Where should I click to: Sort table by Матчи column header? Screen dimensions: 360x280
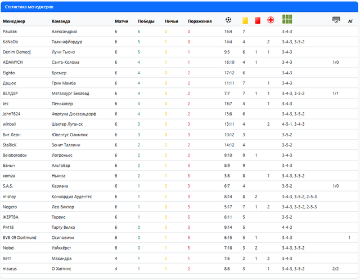coord(121,21)
